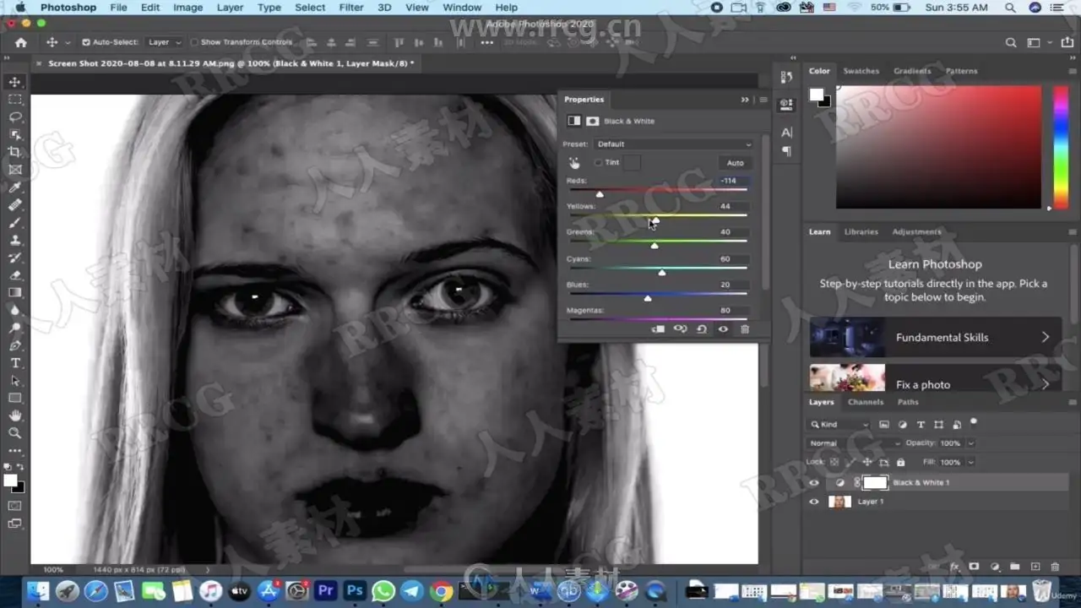This screenshot has width=1081, height=608.
Task: Hide the Black & White 1 layer
Action: tap(814, 483)
